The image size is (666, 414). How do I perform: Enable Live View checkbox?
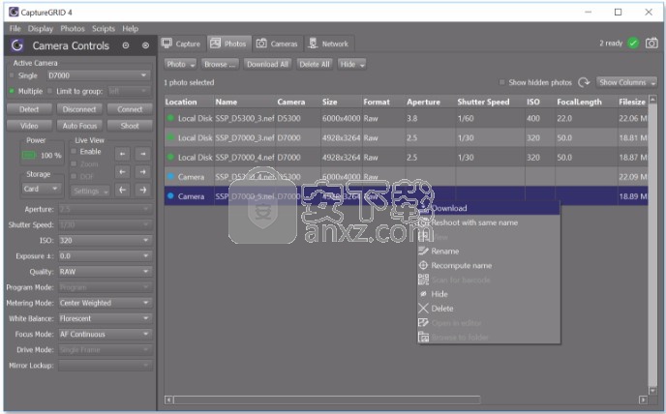click(74, 151)
